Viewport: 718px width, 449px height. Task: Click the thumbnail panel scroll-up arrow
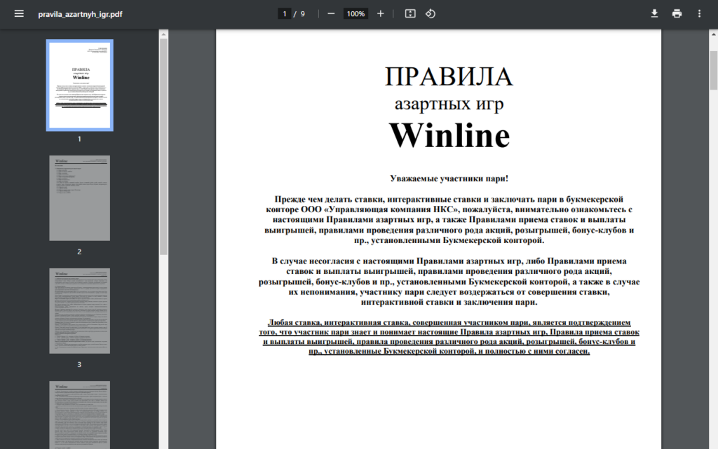point(163,34)
